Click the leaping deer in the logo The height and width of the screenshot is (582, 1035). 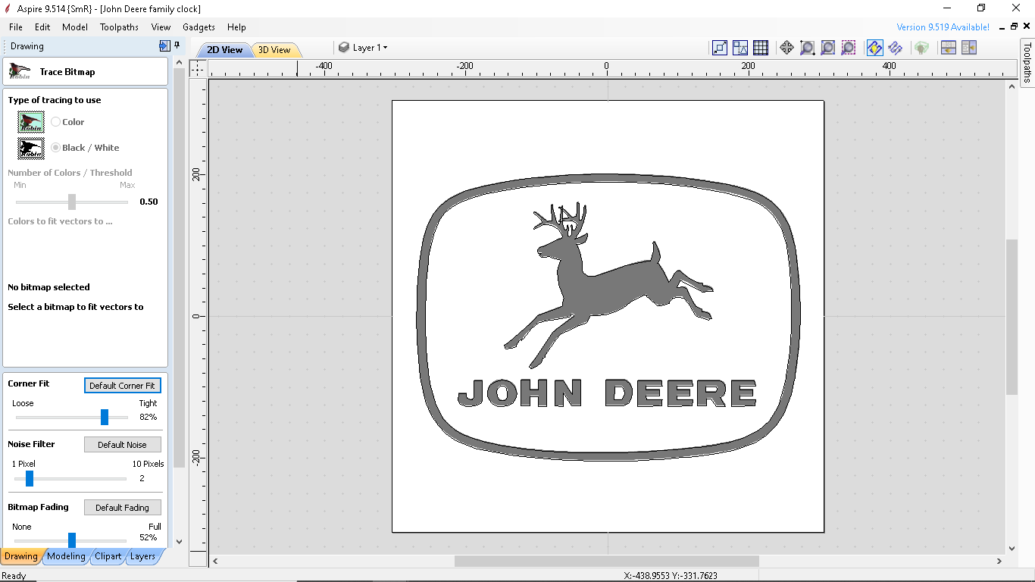(x=608, y=285)
